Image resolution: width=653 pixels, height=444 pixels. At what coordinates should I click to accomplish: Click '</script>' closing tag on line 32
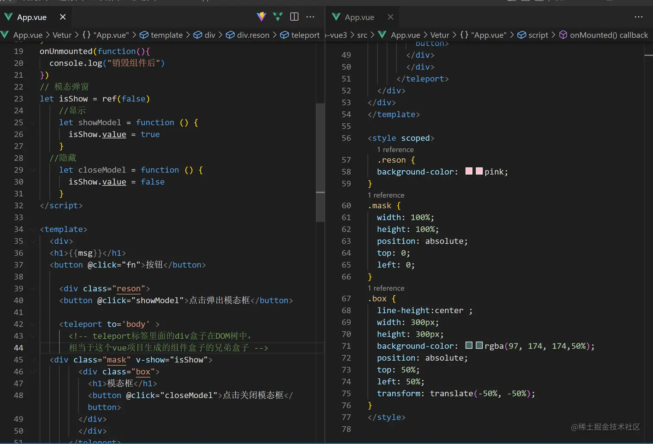[61, 205]
